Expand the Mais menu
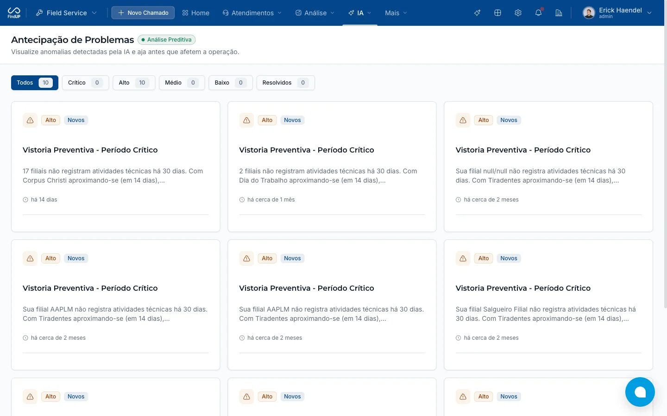Viewport: 667px width, 416px height. click(x=396, y=13)
